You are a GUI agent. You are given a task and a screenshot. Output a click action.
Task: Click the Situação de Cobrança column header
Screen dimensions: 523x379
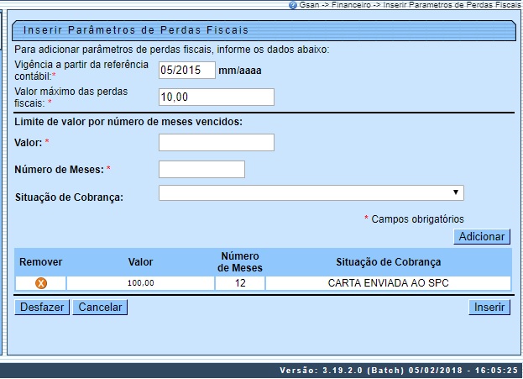(388, 262)
